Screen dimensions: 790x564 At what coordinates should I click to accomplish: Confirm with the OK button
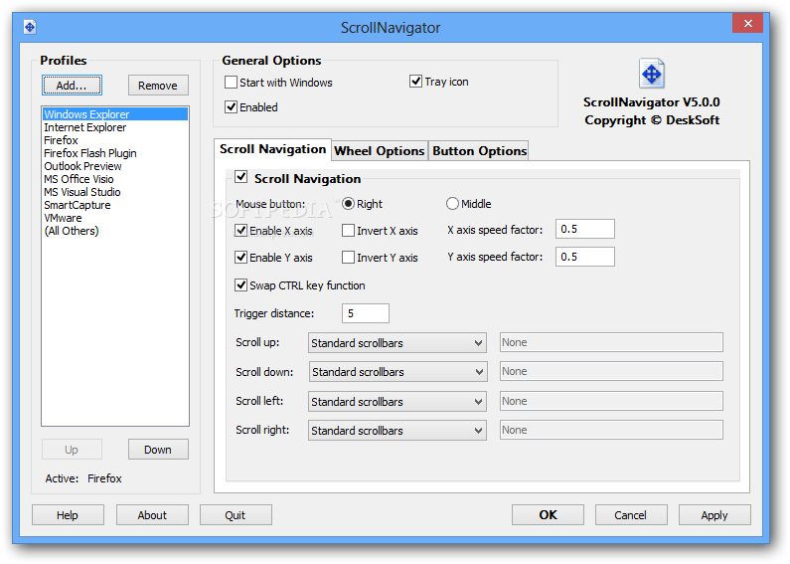click(x=548, y=515)
